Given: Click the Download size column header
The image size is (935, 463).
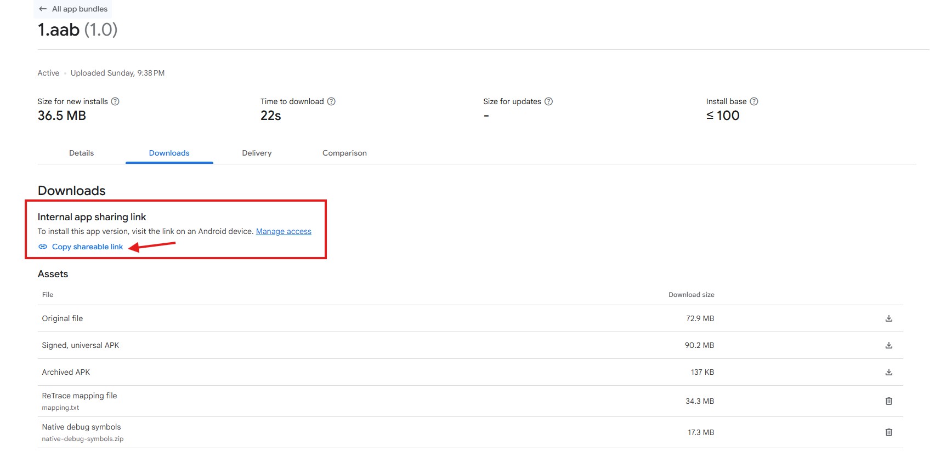Looking at the screenshot, I should pyautogui.click(x=691, y=295).
